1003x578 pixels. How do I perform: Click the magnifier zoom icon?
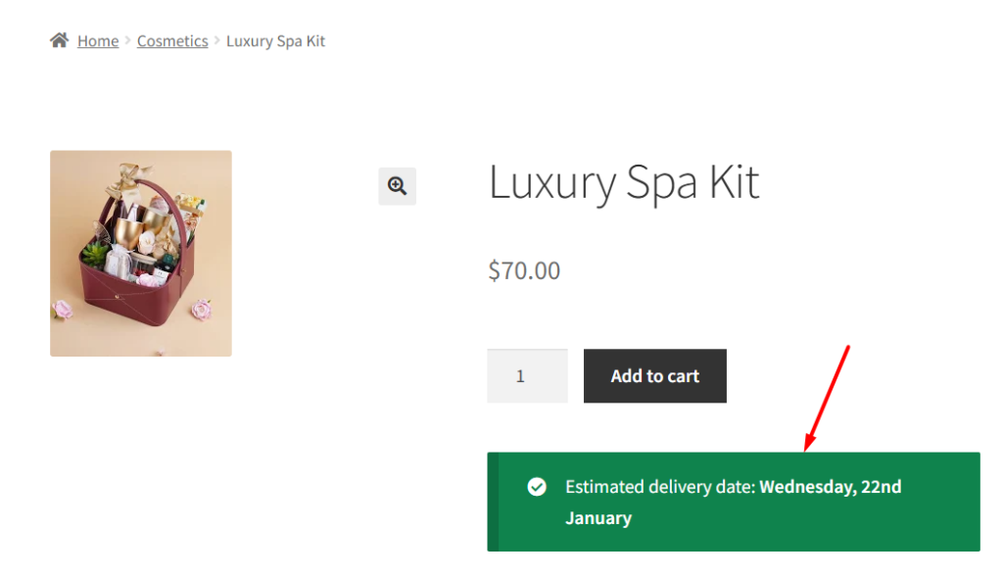click(x=397, y=186)
